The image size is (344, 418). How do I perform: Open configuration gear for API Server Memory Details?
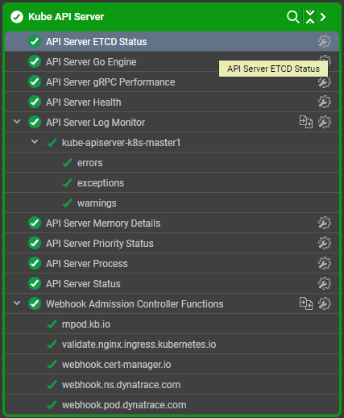coord(325,223)
